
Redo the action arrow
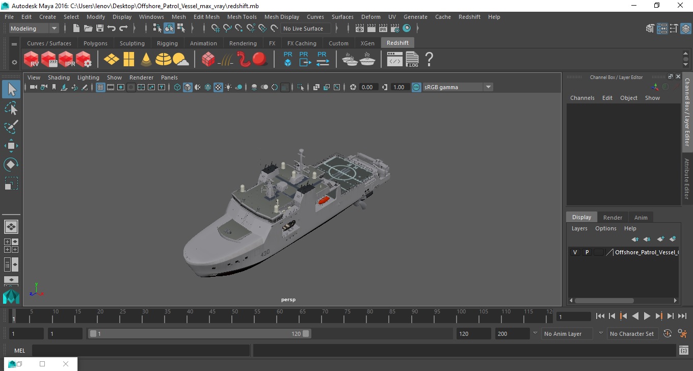tap(123, 29)
